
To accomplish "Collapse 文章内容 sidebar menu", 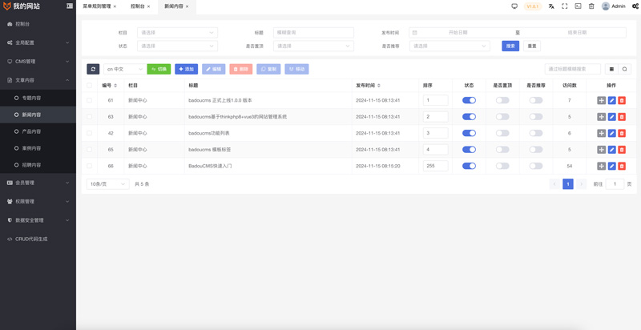I will click(38, 80).
